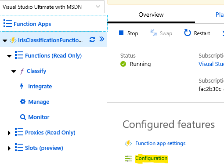Collapse the IrisClassificationFunctio... app node
Screen dimensions: 224x167
(x=5, y=40)
